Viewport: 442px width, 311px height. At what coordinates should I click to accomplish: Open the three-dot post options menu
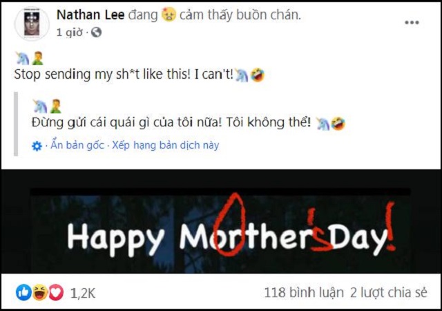tap(412, 23)
